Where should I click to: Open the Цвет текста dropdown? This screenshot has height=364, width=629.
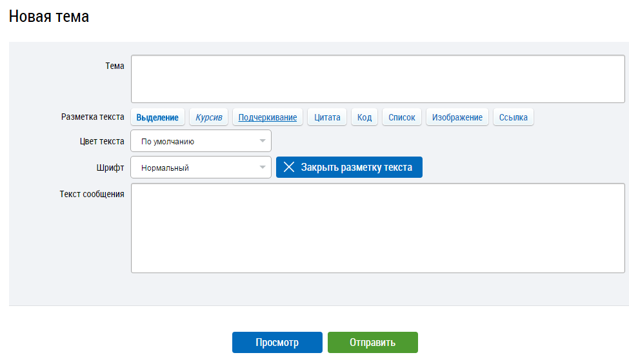[x=201, y=141]
